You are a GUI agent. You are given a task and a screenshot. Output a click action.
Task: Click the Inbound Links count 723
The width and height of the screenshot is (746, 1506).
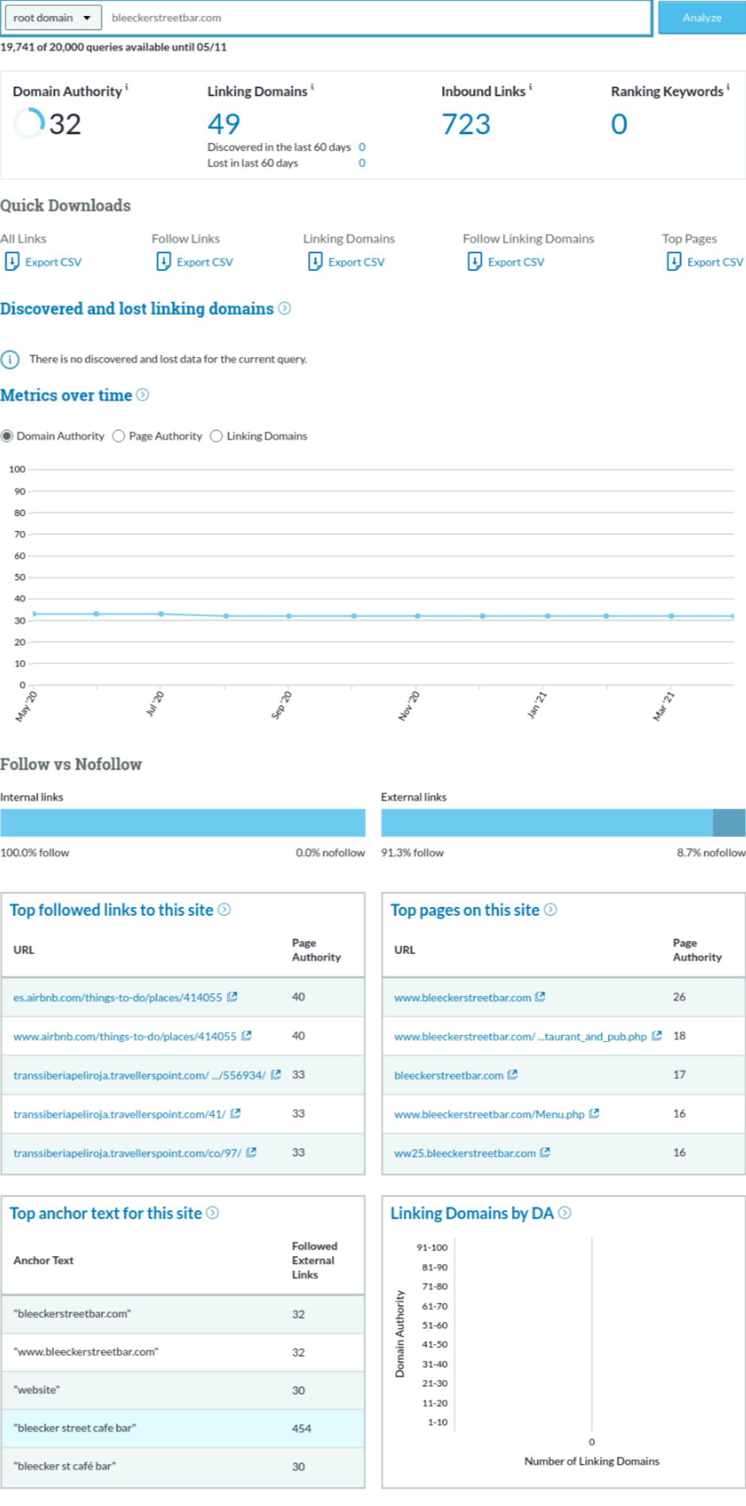click(x=466, y=124)
